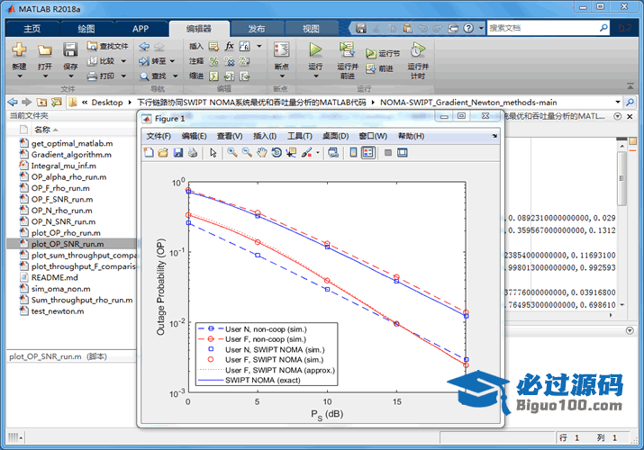Click the green 运行 (Run) play icon
This screenshot has width=644, height=450.
[315, 49]
